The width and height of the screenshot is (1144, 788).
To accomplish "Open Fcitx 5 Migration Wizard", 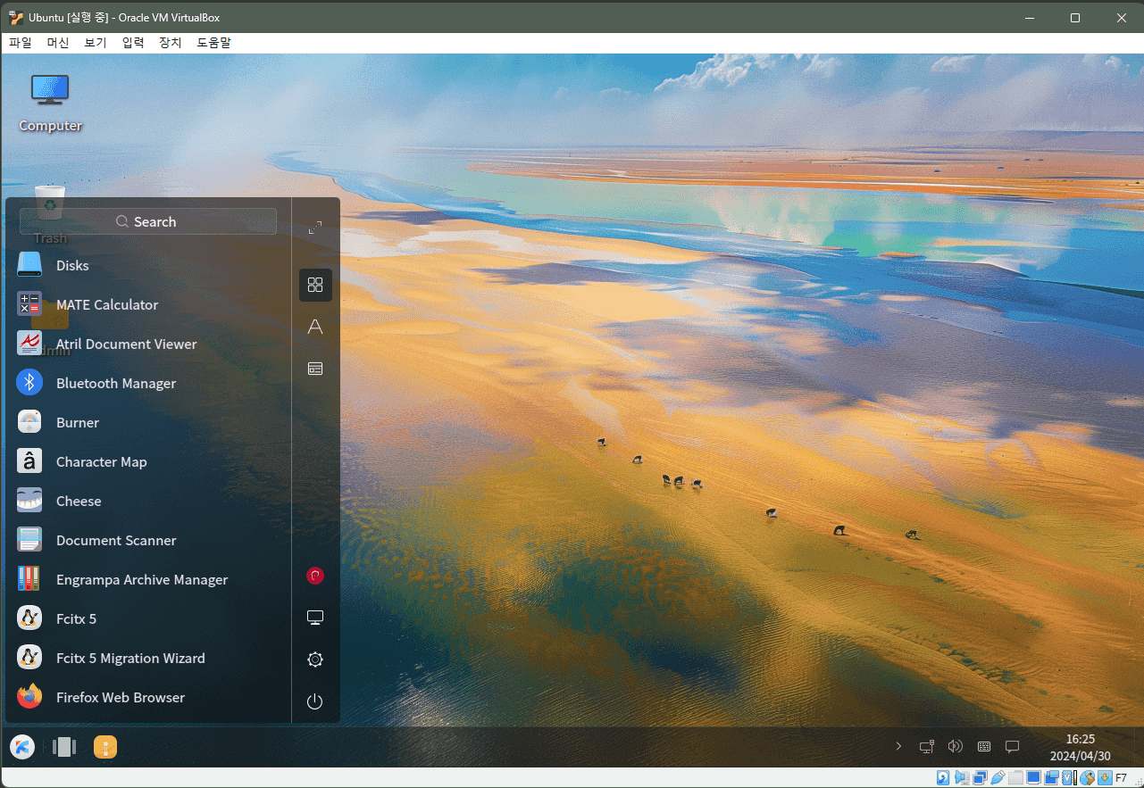I will (x=148, y=658).
